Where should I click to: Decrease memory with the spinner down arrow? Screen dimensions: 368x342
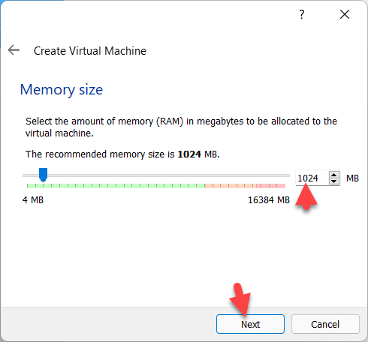coord(334,181)
